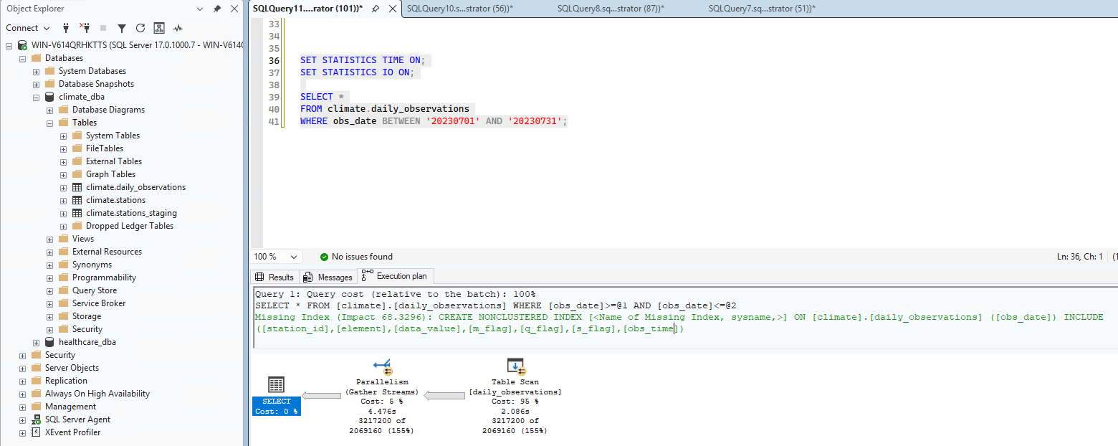Select the Management node

pos(70,407)
